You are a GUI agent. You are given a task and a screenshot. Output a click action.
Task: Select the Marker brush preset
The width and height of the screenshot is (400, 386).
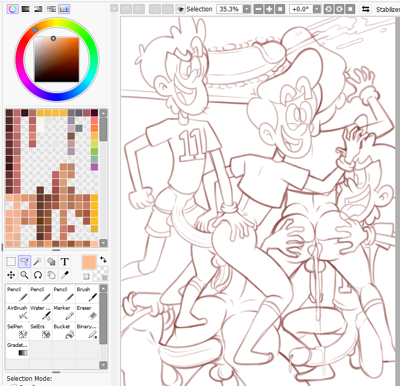(63, 312)
